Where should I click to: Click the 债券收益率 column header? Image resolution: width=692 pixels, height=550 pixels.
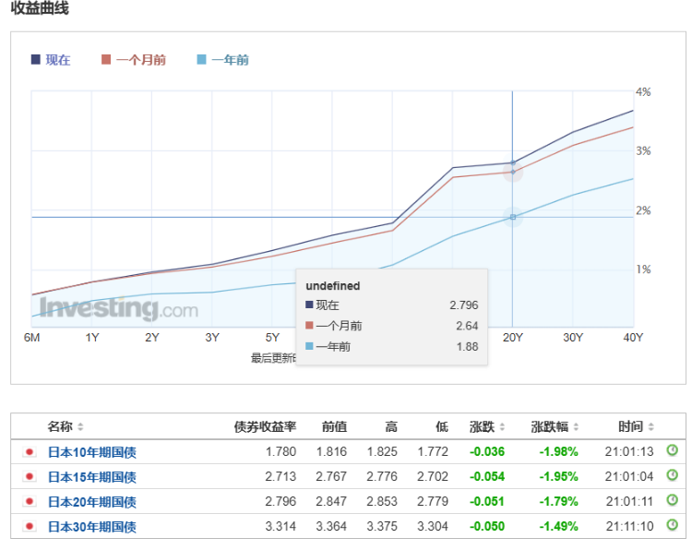[265, 426]
